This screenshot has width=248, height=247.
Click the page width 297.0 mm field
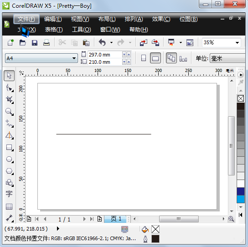pos(105,55)
